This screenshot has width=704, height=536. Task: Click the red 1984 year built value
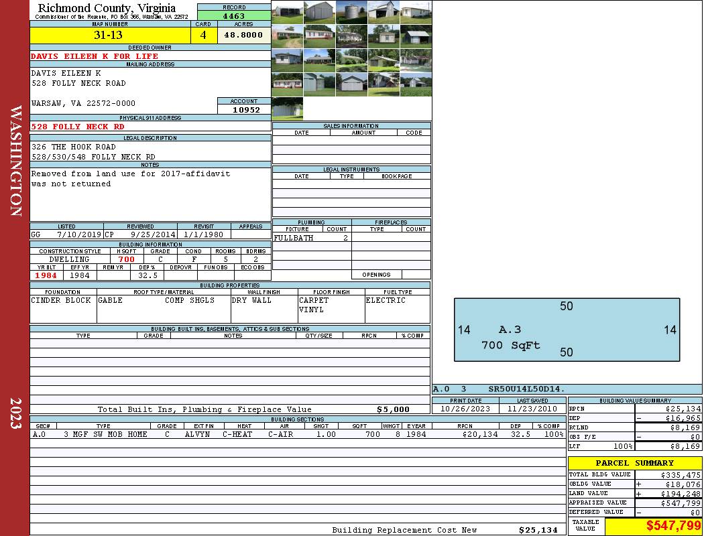[x=46, y=275]
